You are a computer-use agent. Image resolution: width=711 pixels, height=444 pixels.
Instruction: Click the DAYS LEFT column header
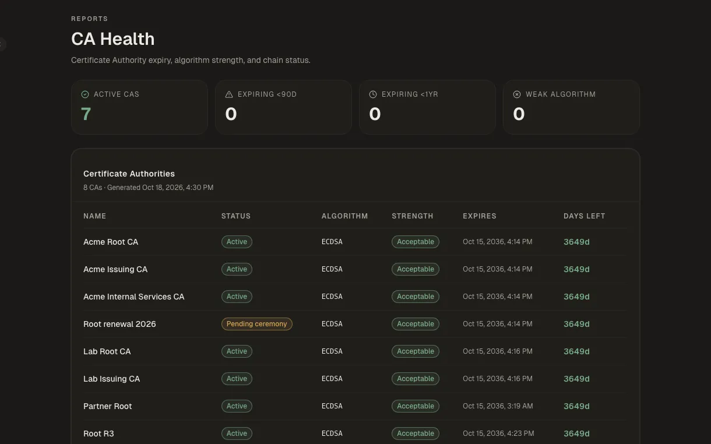[x=585, y=216]
